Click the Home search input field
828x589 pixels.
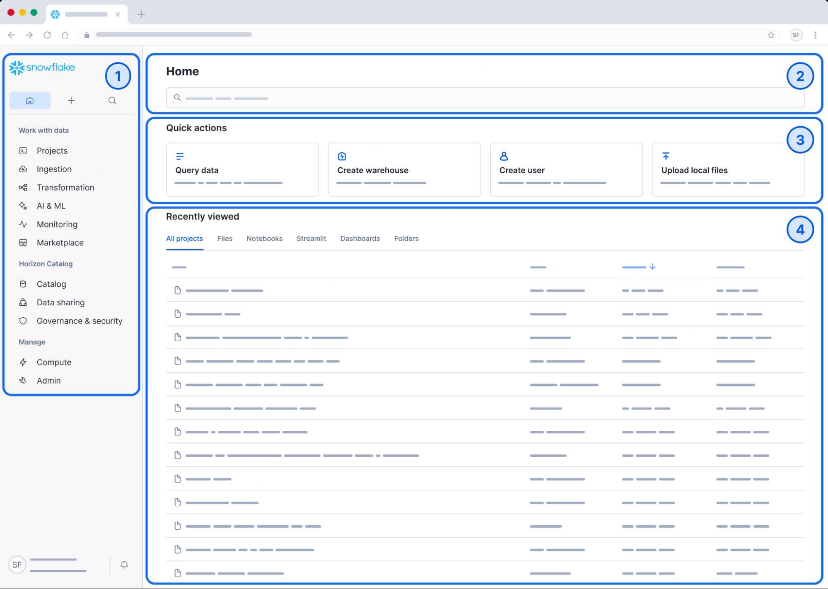click(x=485, y=98)
